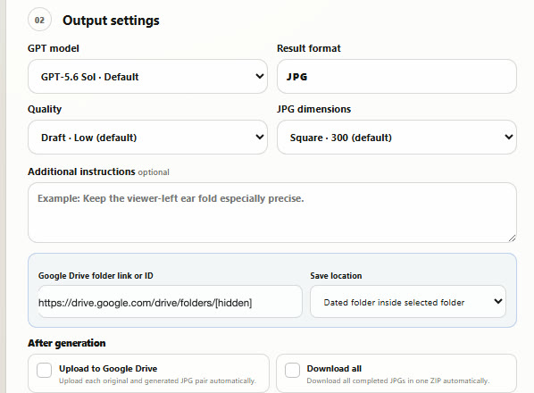Click the Download all completed JPGs description
Image resolution: width=534 pixels, height=393 pixels.
[397, 380]
